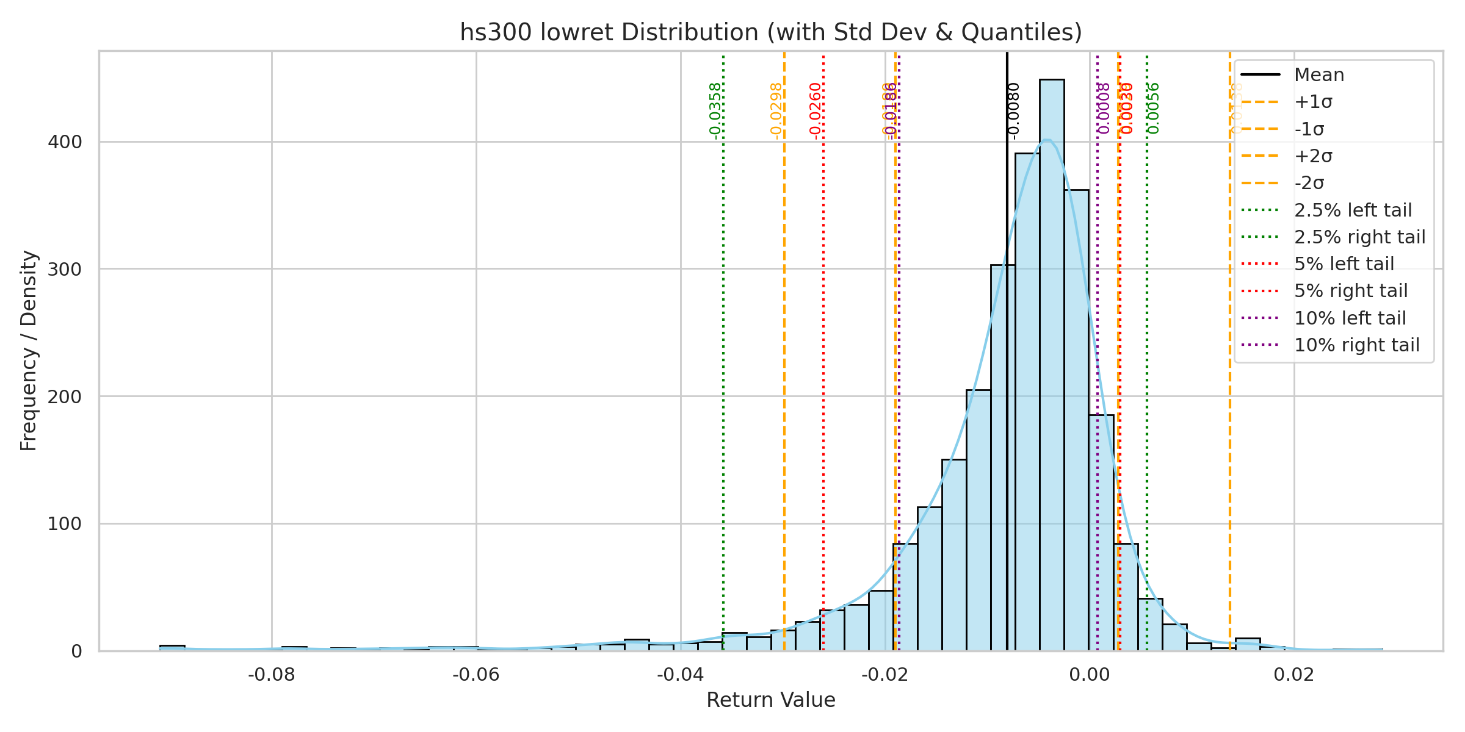1465x732 pixels.
Task: Click the Return Value x-axis label
Action: [x=770, y=700]
